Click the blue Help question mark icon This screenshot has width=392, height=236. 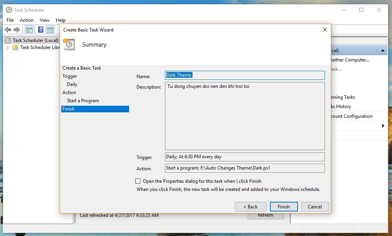[x=41, y=30]
